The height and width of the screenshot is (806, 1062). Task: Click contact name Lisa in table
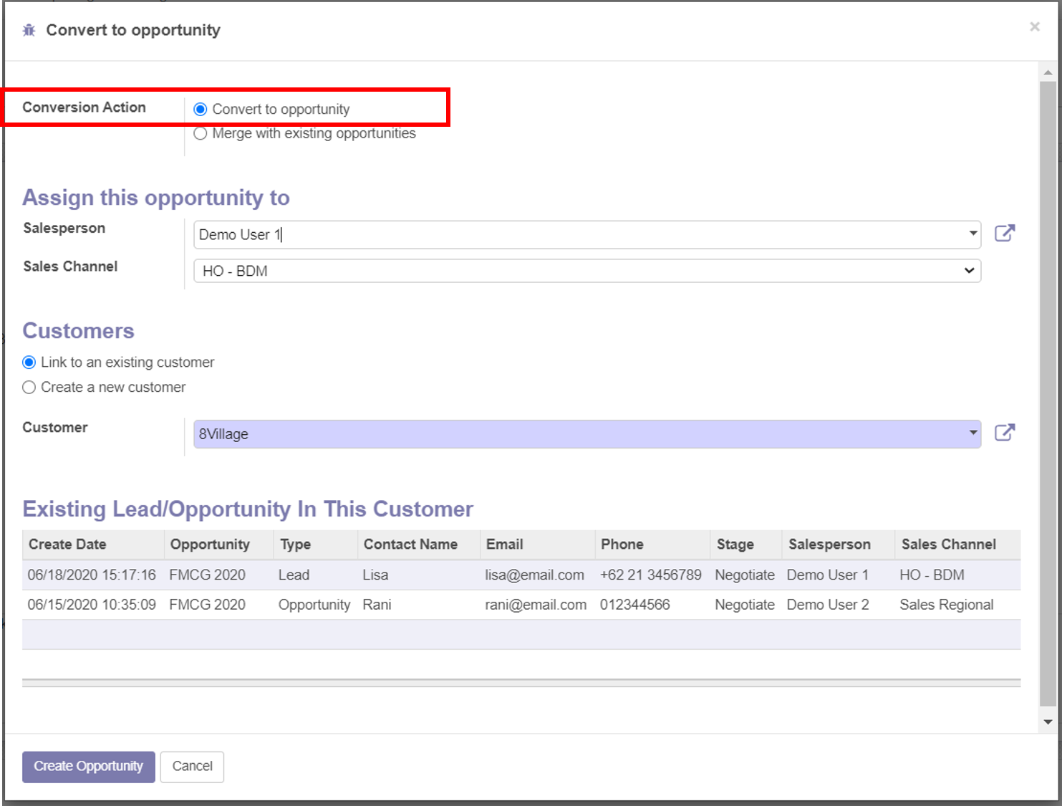pos(375,575)
